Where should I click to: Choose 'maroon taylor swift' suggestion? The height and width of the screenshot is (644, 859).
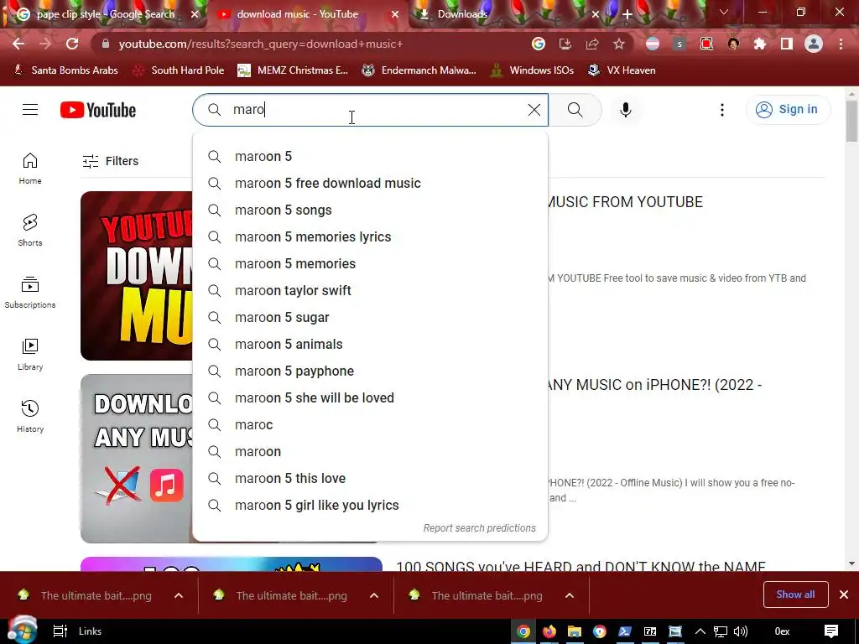[x=370, y=291]
